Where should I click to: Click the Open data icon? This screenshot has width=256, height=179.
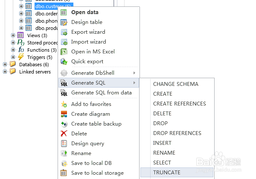(64, 12)
